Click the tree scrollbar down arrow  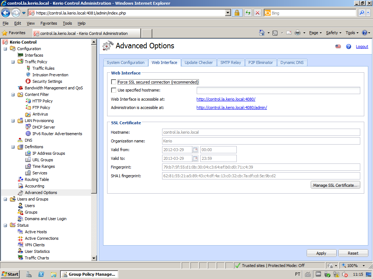point(94,258)
